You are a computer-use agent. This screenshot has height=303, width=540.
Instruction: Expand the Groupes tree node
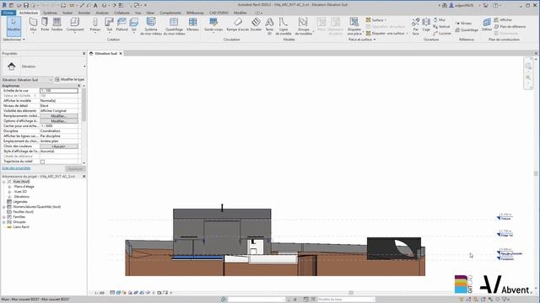tap(4, 222)
